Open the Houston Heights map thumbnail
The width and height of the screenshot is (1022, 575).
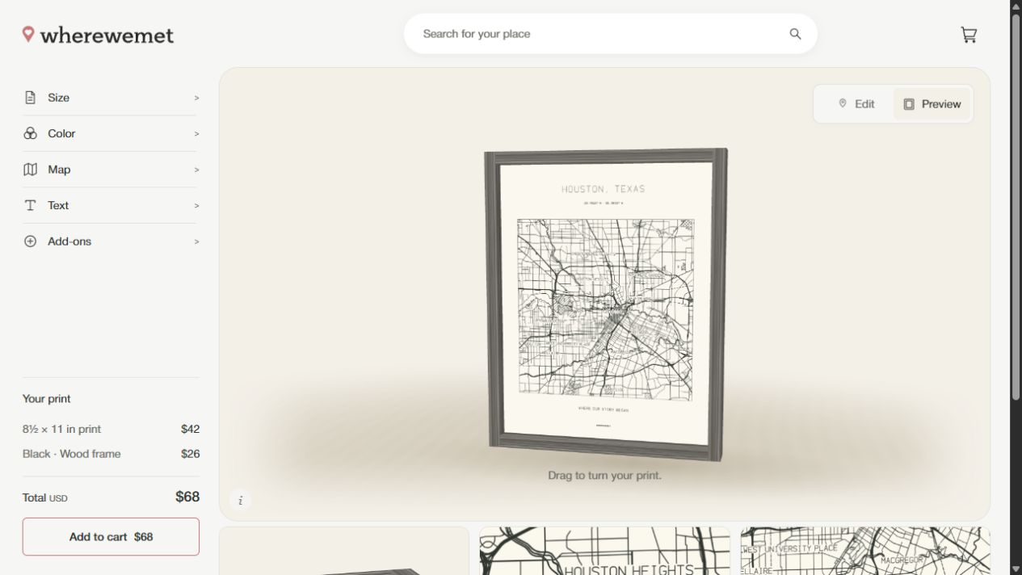point(604,551)
